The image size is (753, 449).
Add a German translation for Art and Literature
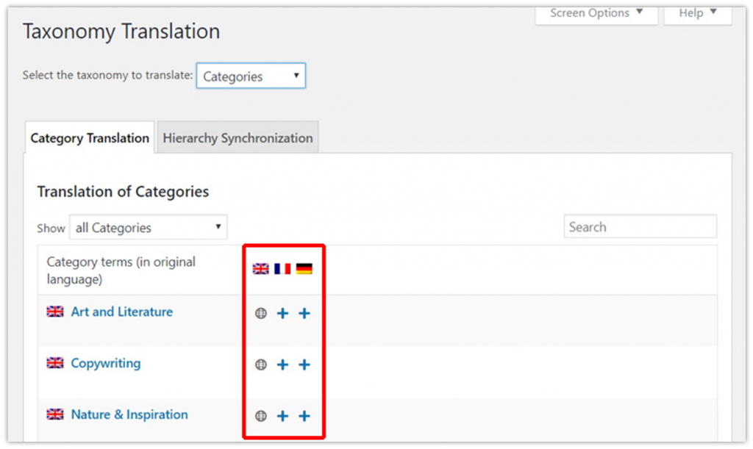(x=304, y=313)
